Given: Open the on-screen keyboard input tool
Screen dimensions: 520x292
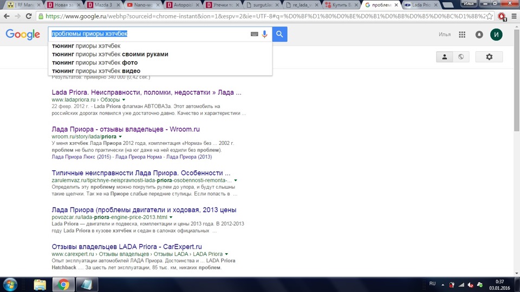Looking at the screenshot, I should 254,34.
